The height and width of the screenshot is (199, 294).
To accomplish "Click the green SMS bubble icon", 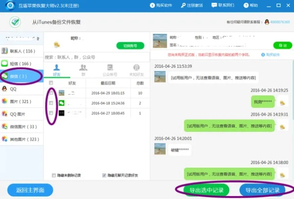I will click(x=4, y=63).
